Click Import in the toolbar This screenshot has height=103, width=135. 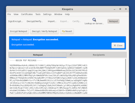(52, 21)
